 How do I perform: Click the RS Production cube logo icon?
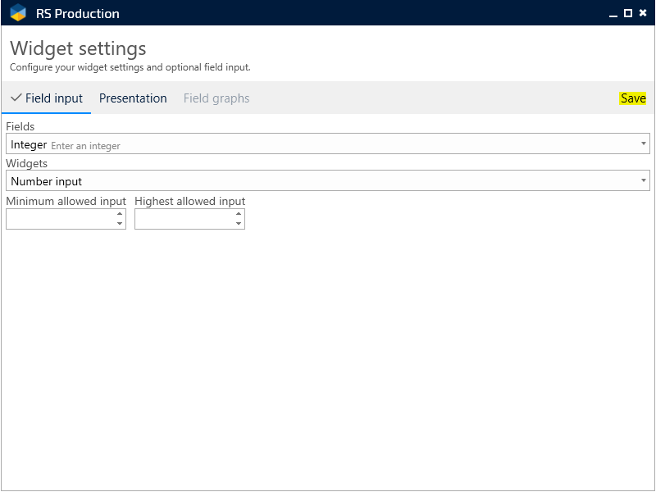click(x=18, y=13)
